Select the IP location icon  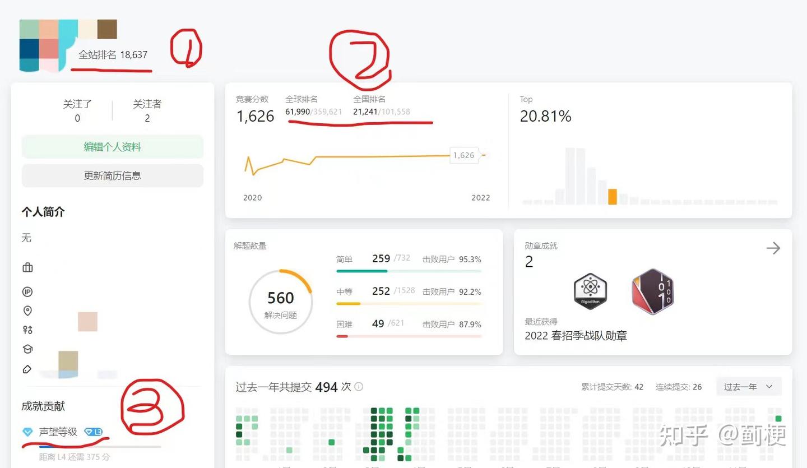(27, 291)
